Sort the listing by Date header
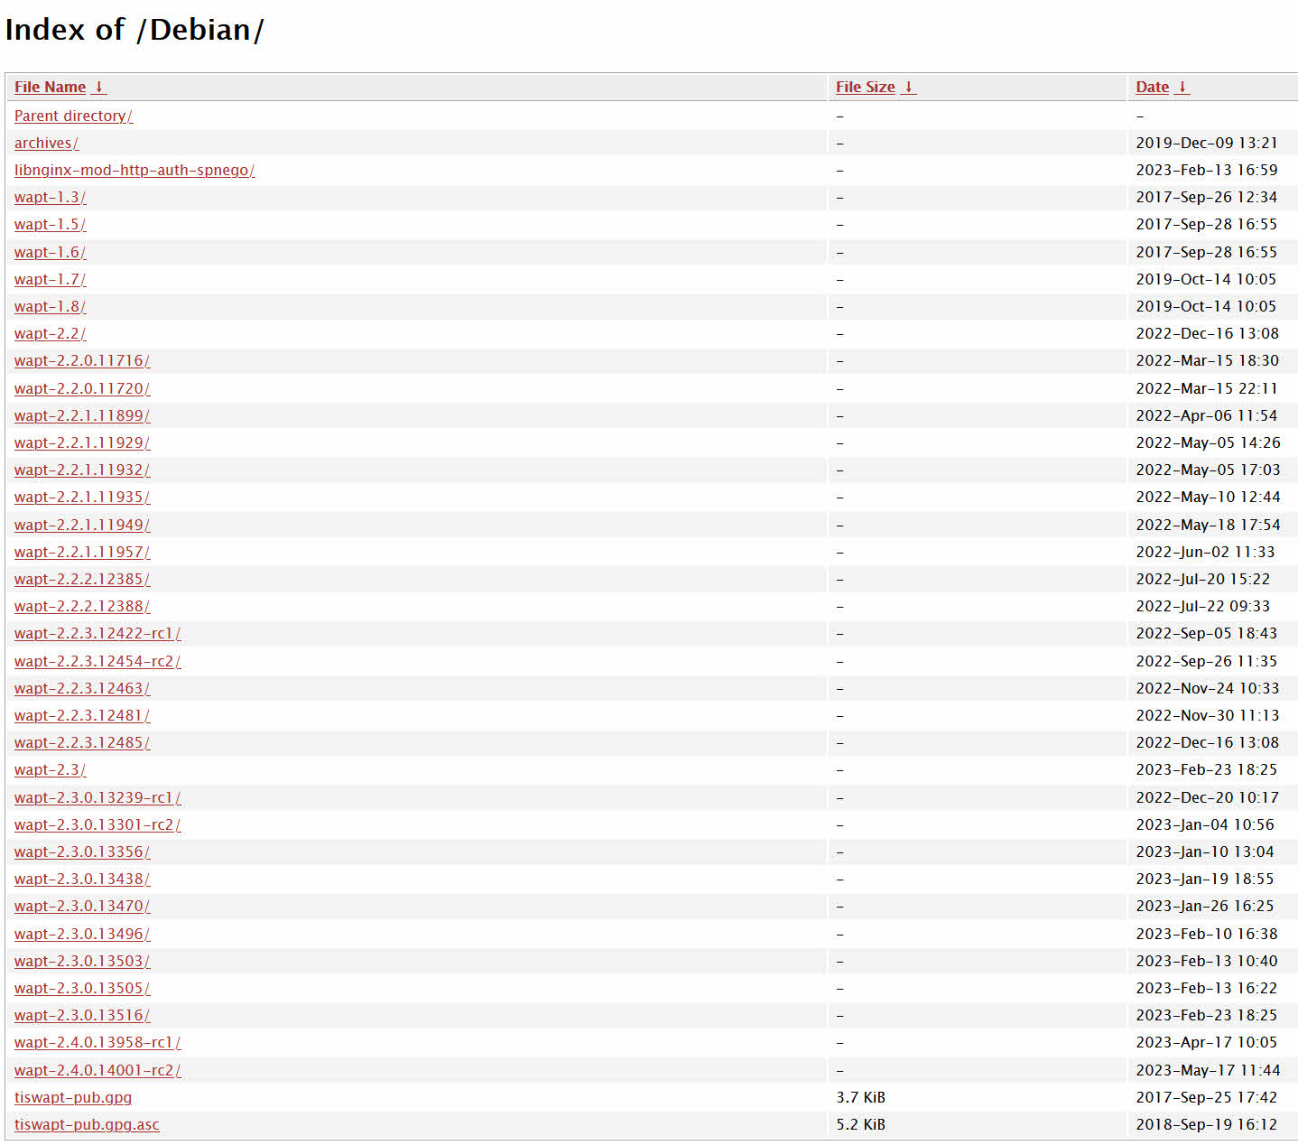The height and width of the screenshot is (1145, 1298). click(1152, 87)
